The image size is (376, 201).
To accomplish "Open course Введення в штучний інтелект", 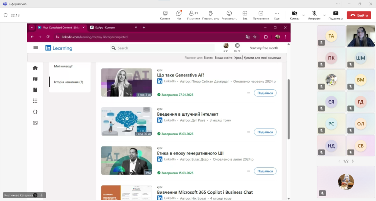I will click(188, 114).
